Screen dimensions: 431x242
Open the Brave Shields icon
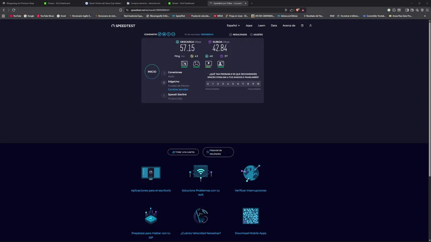(297, 10)
